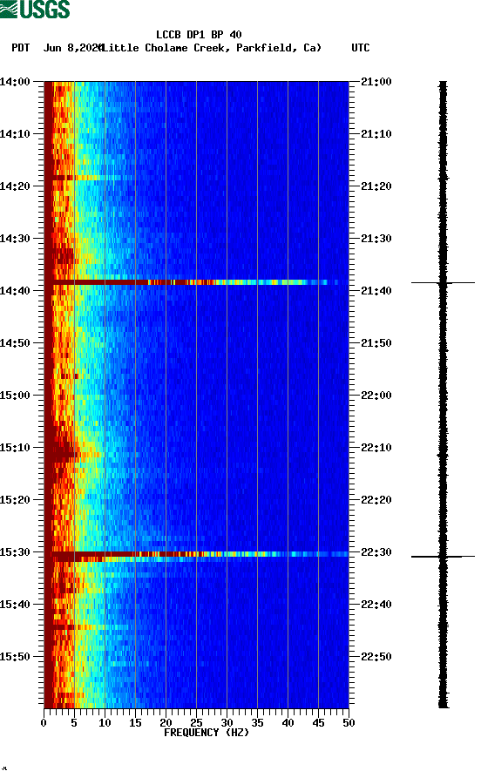
Task: Click the 14:20 PDT time label
Action: pos(15,186)
